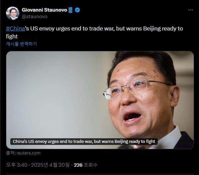Click the blue verified checkmark badge
The width and height of the screenshot is (199, 175).
tap(77, 10)
